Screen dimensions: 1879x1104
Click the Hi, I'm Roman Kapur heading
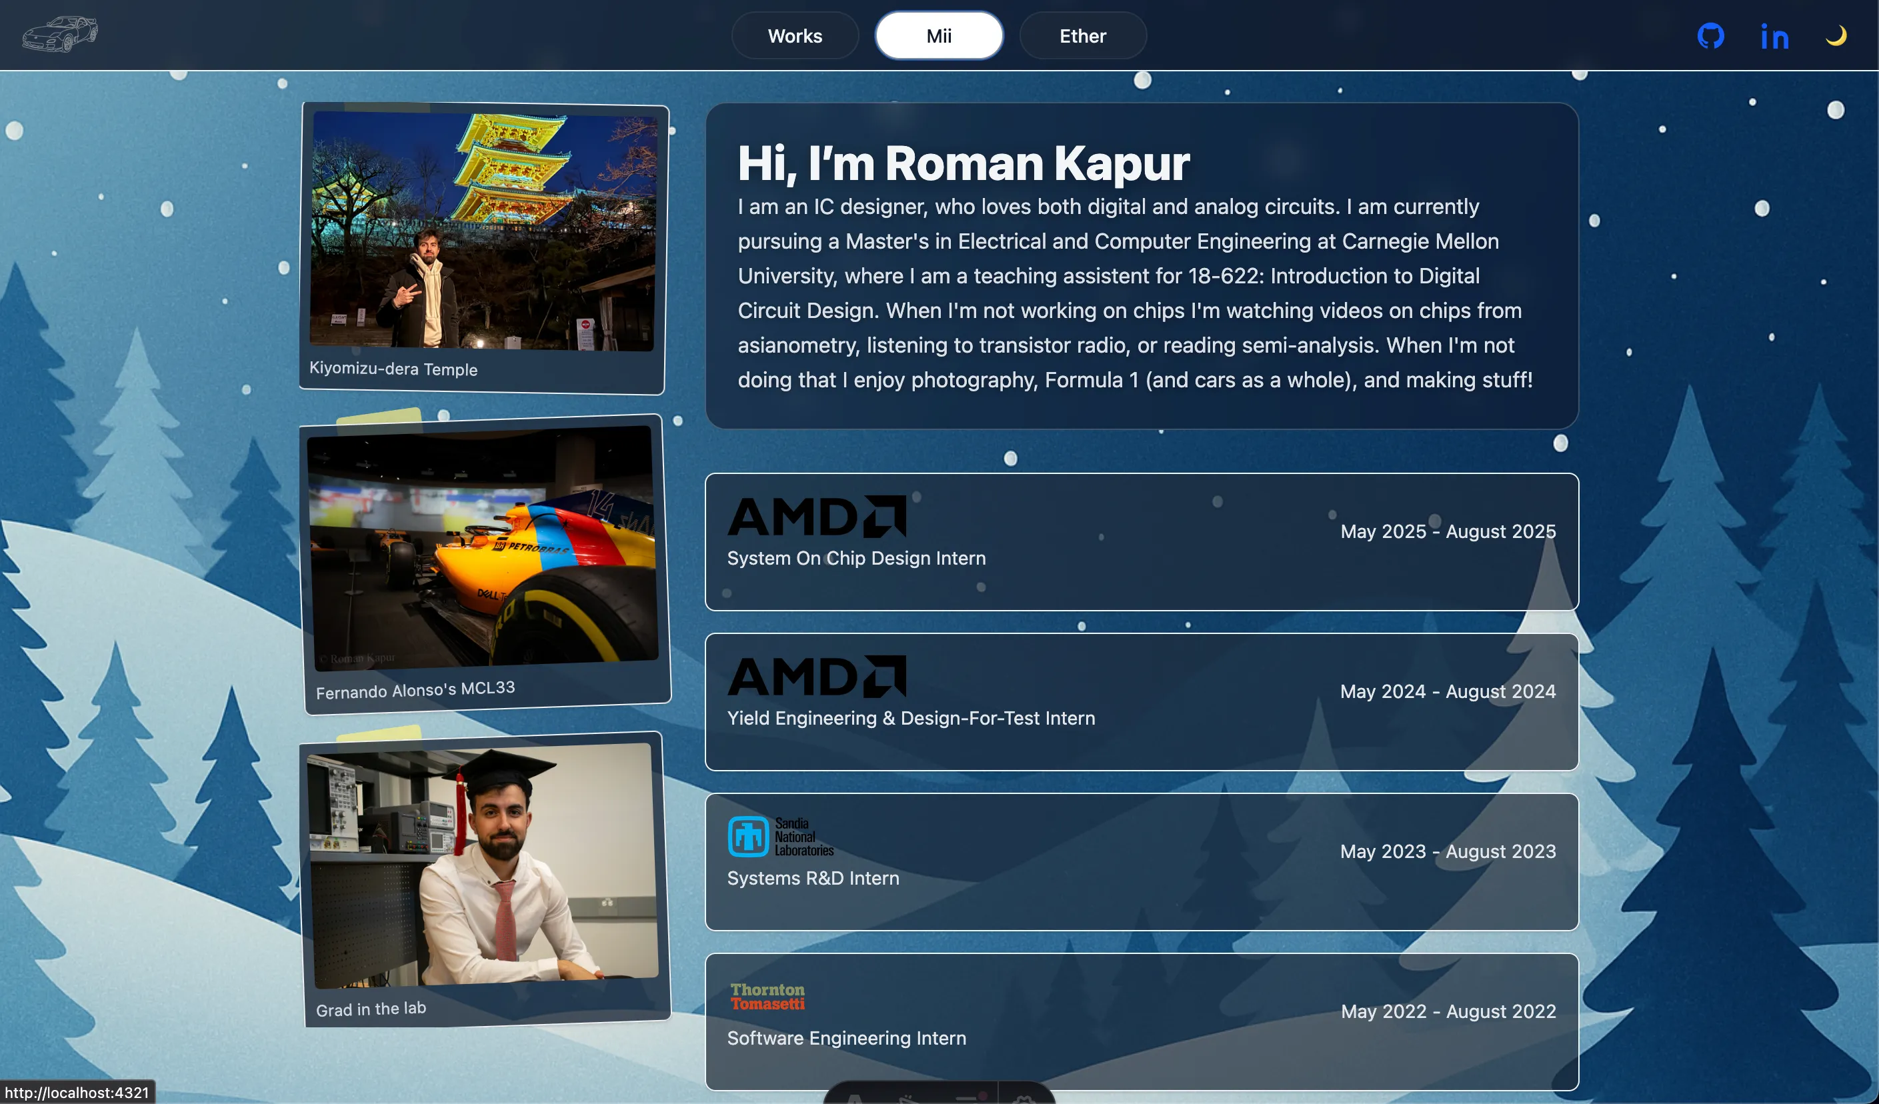pos(964,163)
